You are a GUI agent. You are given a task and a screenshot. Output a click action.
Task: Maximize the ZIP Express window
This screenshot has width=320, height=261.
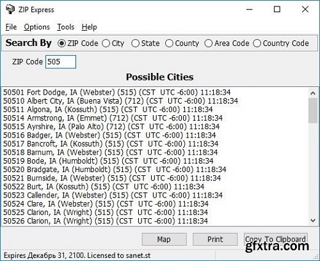pyautogui.click(x=277, y=10)
